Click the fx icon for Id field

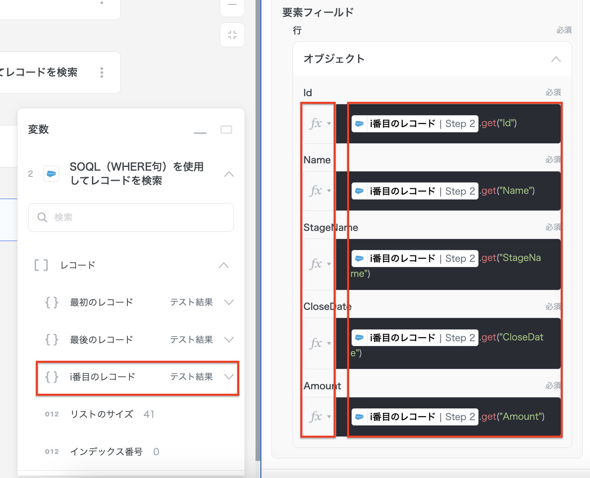pos(315,123)
